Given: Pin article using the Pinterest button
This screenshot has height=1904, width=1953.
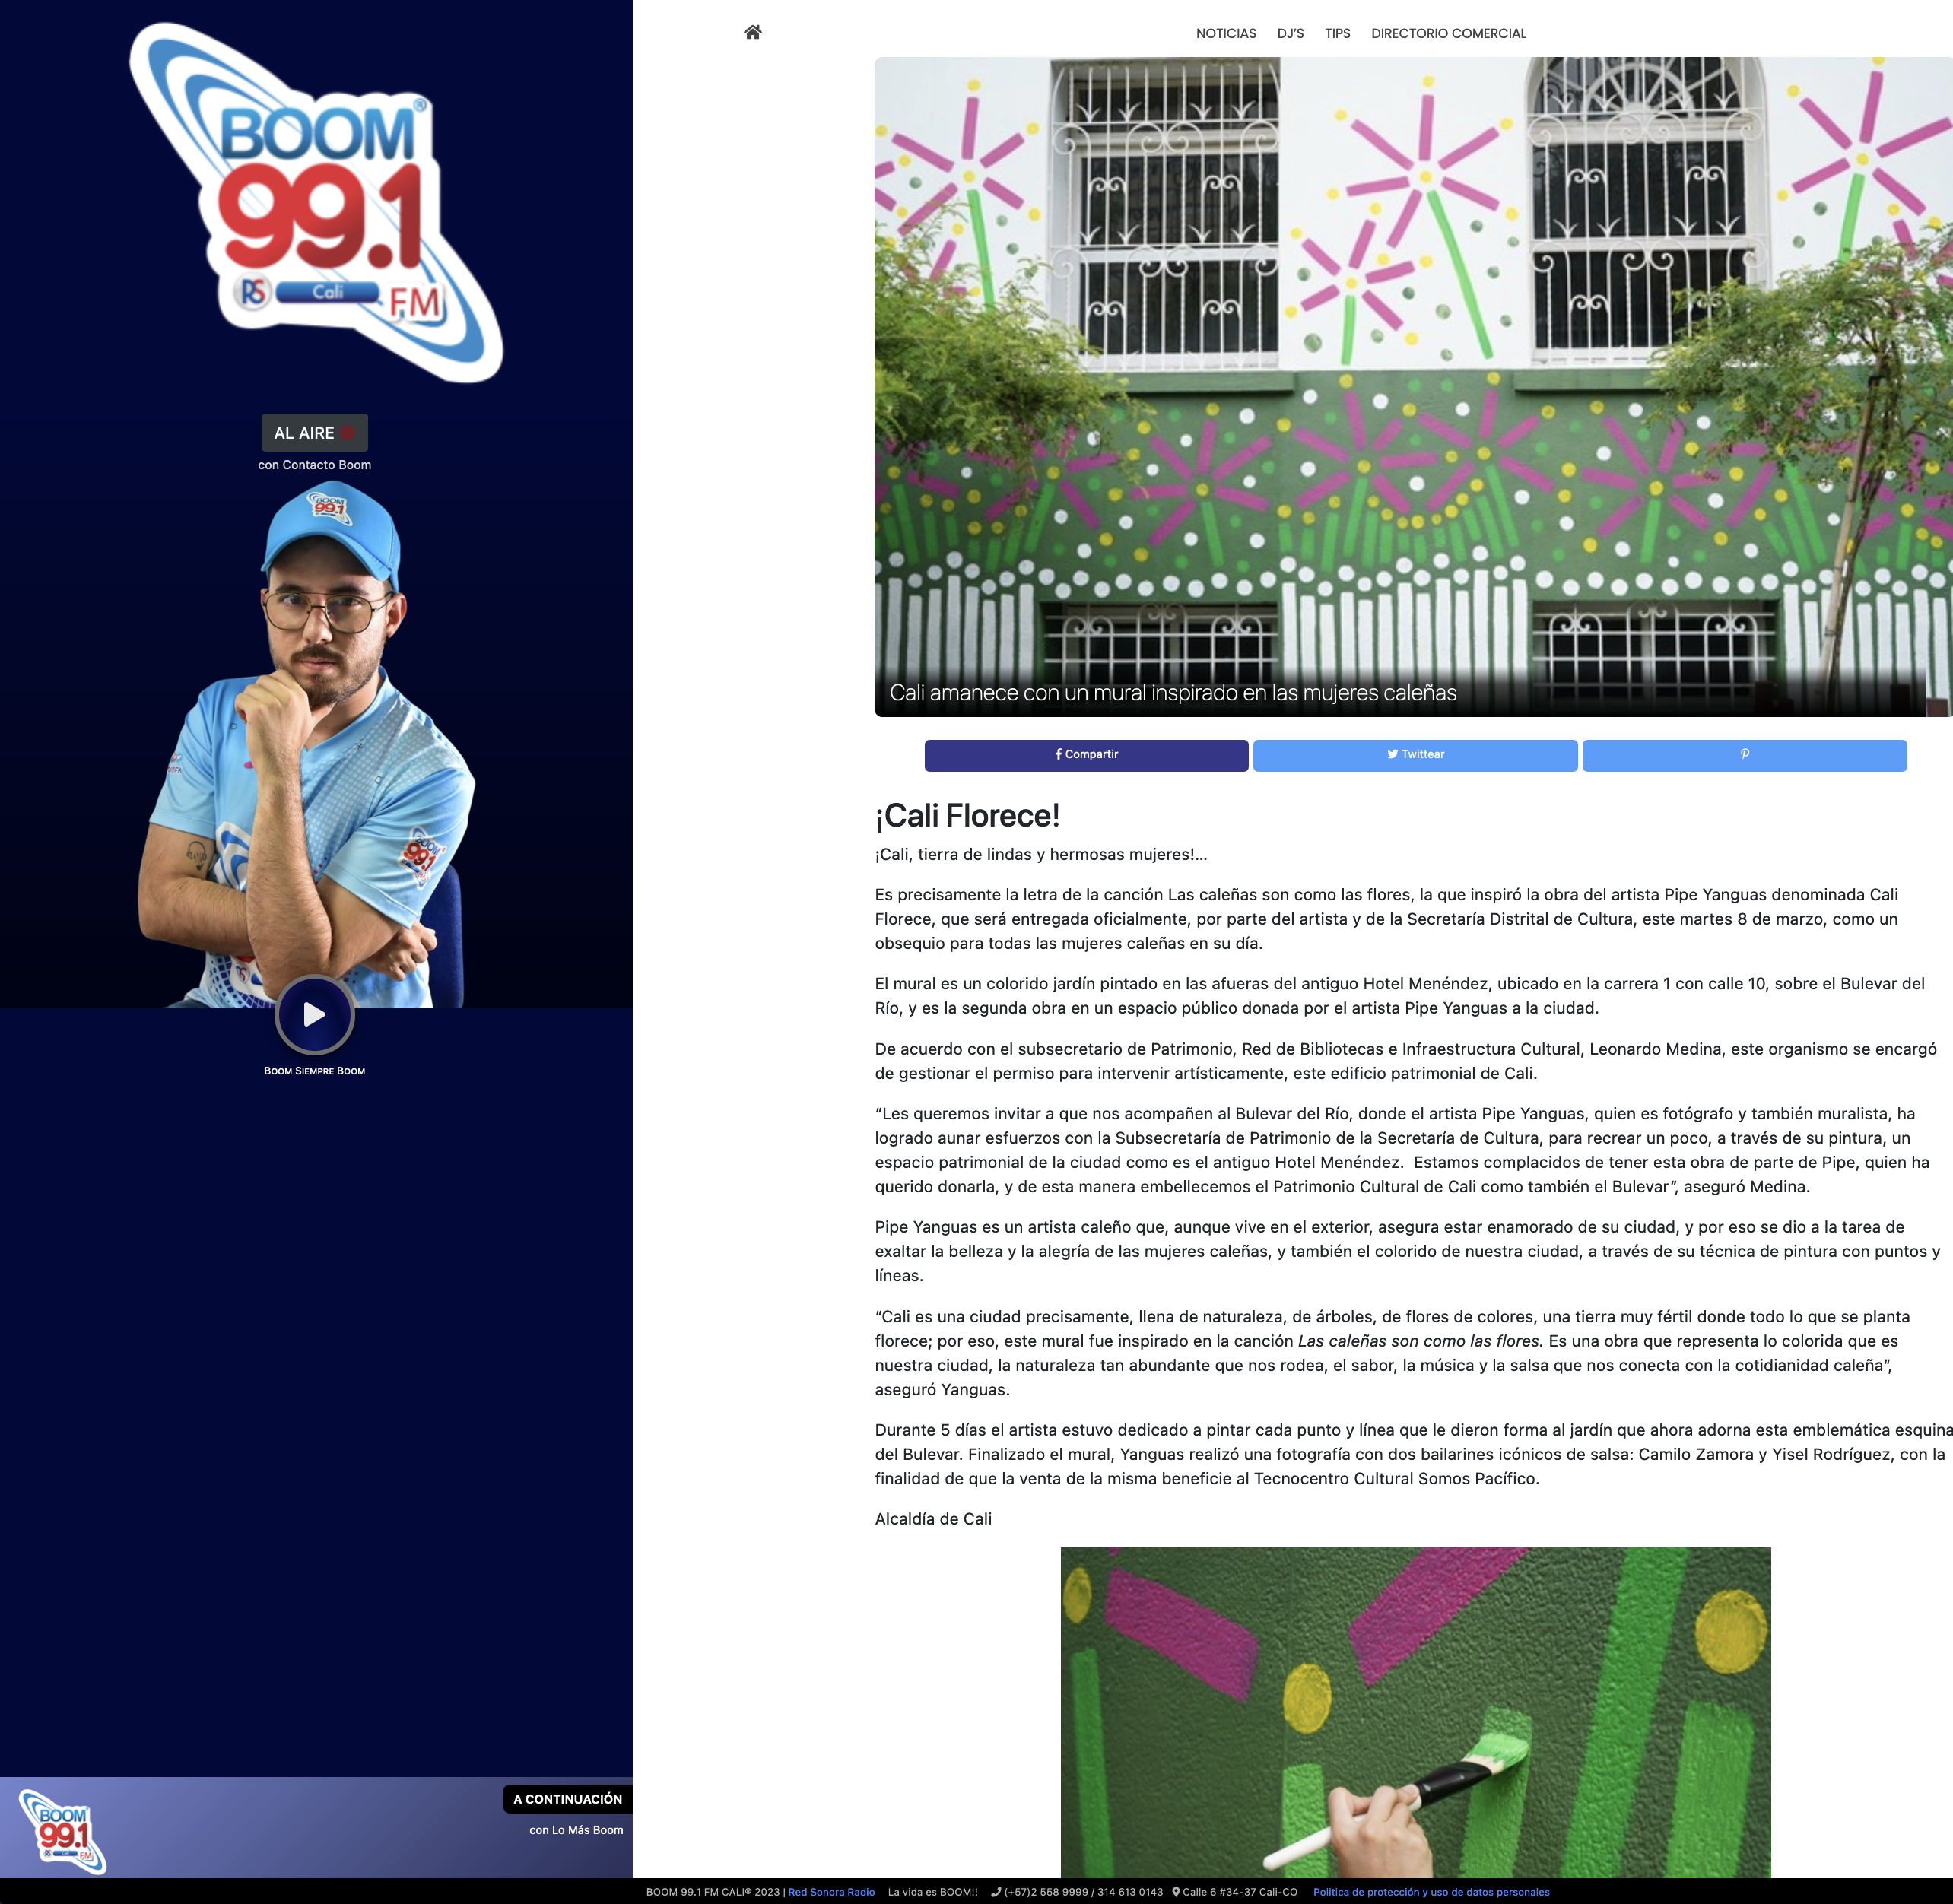Looking at the screenshot, I should [1744, 755].
